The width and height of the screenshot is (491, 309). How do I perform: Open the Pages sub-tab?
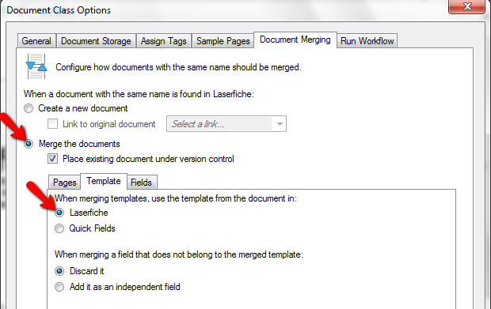[64, 182]
